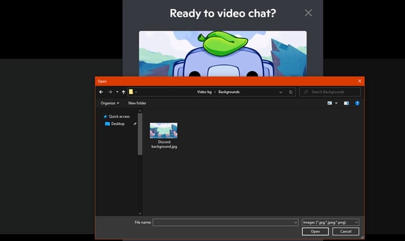Go up one folder level
This screenshot has height=241, width=405.
point(124,92)
